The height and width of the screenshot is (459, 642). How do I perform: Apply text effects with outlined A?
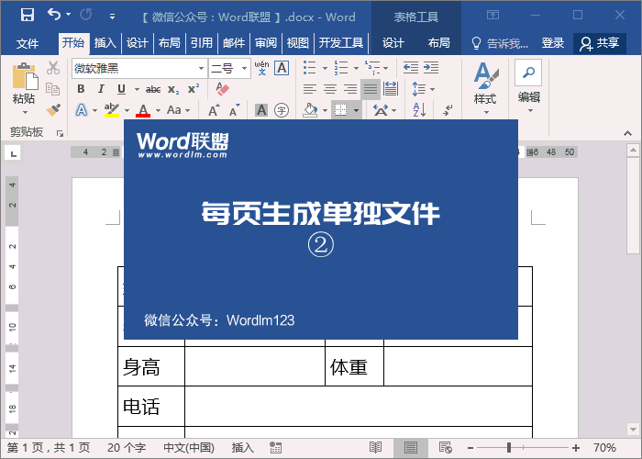[82, 110]
